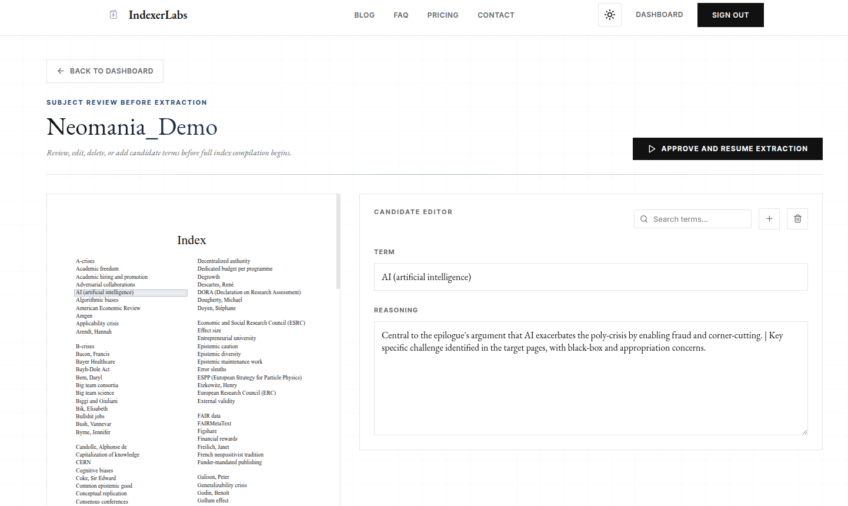Select 'Economic and Social Research Council (ESRC)'

(252, 323)
